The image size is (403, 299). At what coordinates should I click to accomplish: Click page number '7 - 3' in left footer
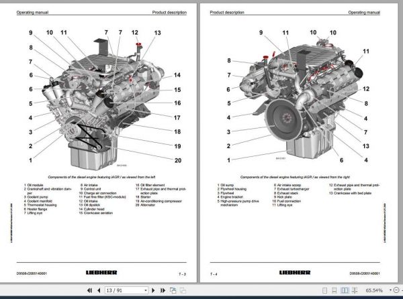click(x=182, y=274)
